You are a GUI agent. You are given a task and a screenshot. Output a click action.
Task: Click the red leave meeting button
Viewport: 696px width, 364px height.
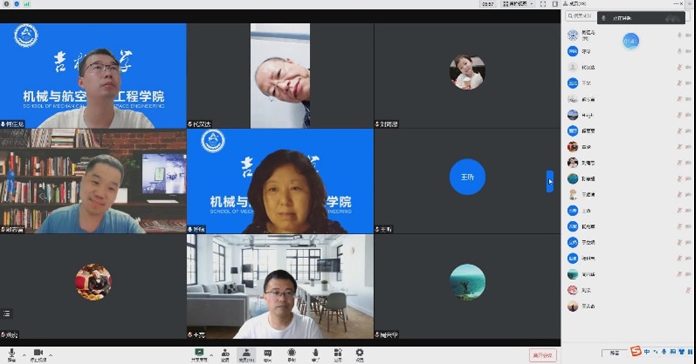543,354
